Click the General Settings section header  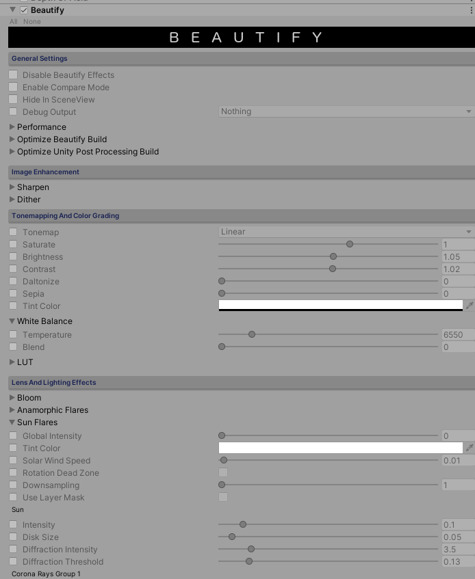coord(242,58)
